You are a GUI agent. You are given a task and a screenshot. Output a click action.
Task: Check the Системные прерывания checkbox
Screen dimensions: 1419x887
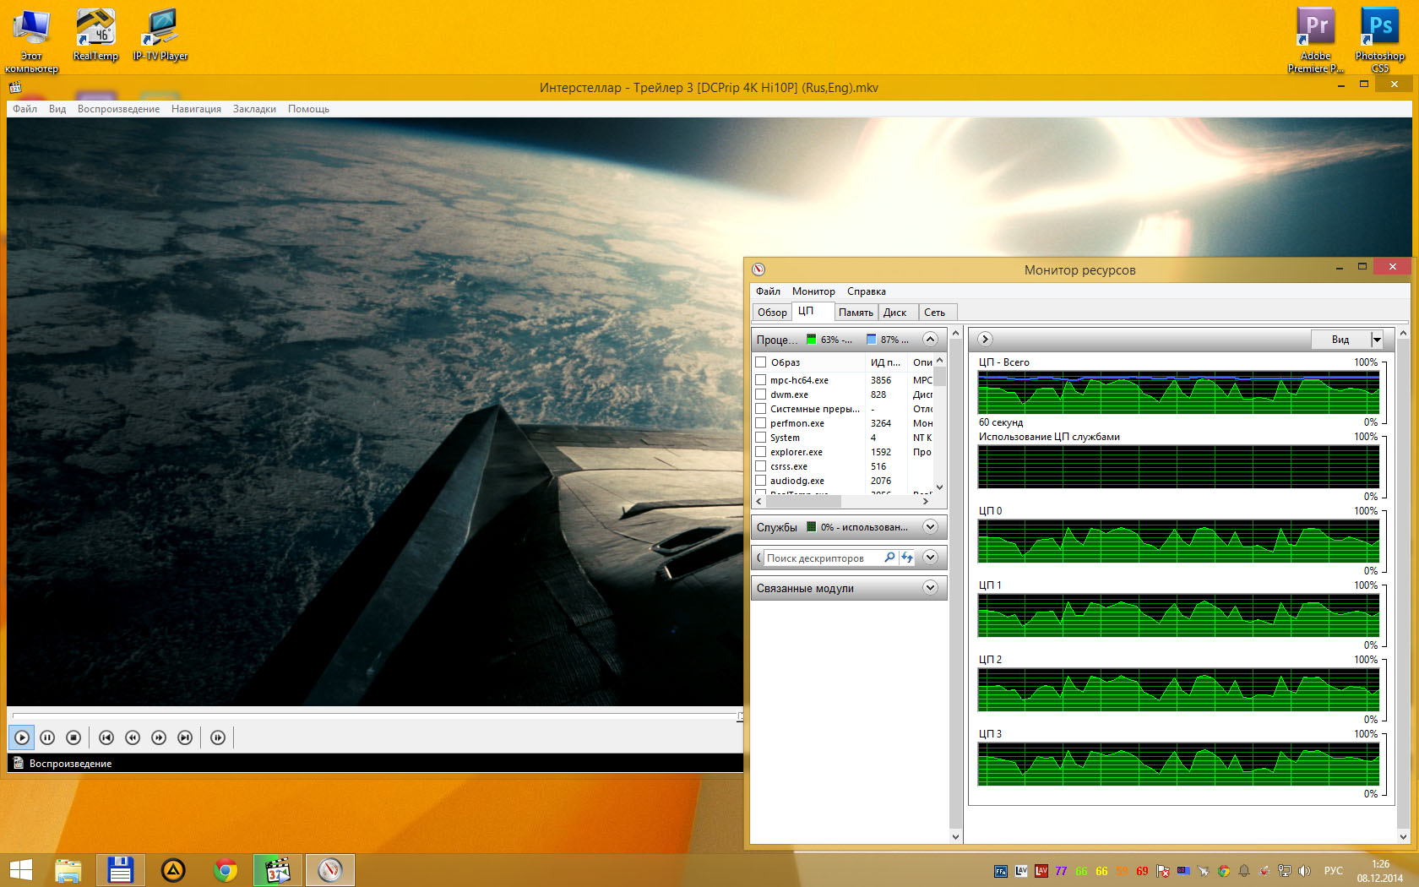pyautogui.click(x=761, y=409)
